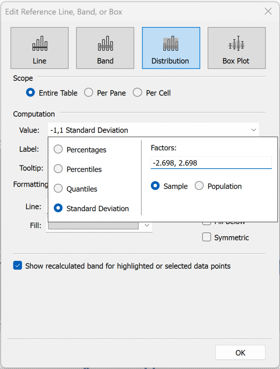This screenshot has width=280, height=369.
Task: Switch to the Population option
Action: [x=199, y=186]
